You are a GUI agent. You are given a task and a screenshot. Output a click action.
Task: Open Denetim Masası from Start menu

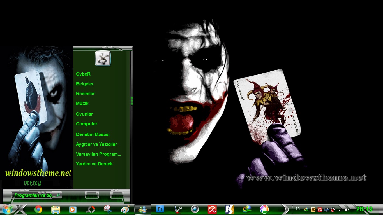click(93, 135)
